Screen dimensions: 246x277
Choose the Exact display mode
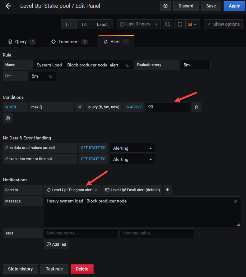[x=102, y=24]
